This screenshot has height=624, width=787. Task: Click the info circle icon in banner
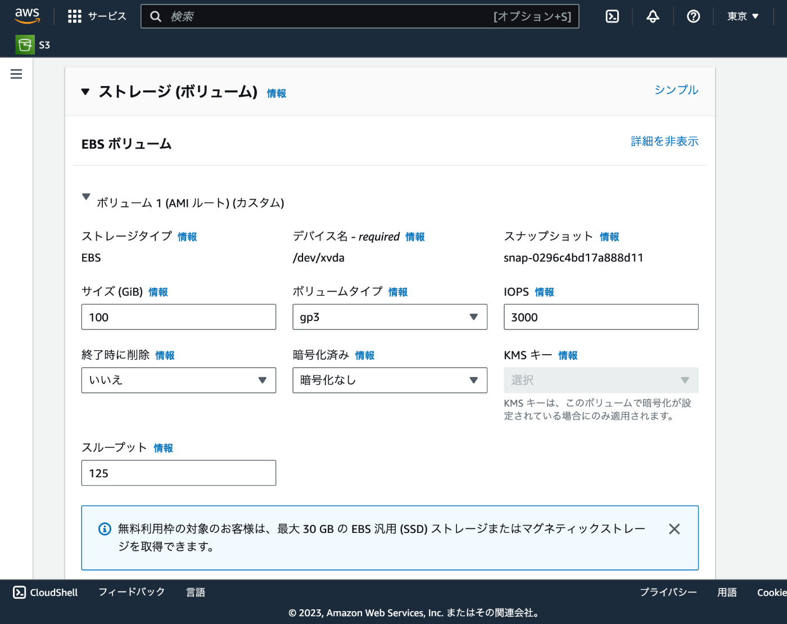point(105,529)
